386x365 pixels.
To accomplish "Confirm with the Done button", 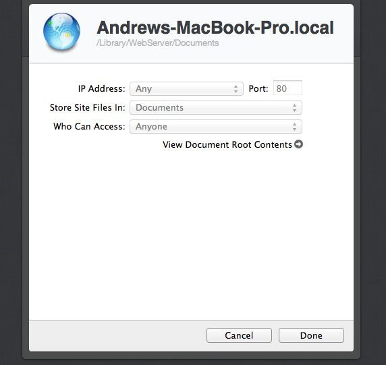I will coord(311,335).
